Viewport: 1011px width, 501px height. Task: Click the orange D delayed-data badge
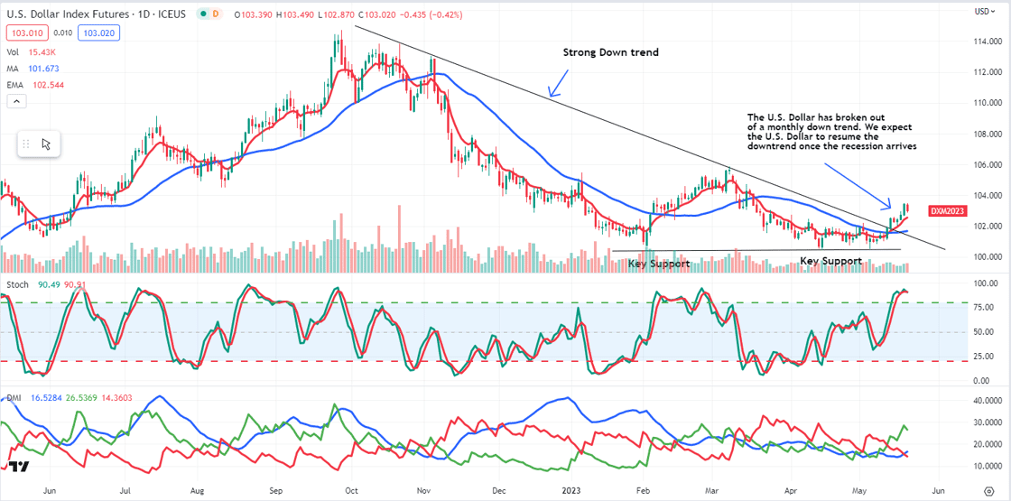216,14
